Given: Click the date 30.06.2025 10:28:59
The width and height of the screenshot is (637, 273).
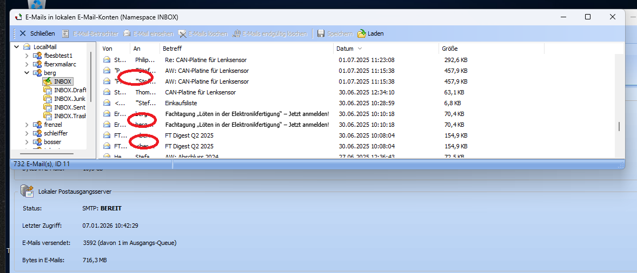Looking at the screenshot, I should click(x=367, y=103).
